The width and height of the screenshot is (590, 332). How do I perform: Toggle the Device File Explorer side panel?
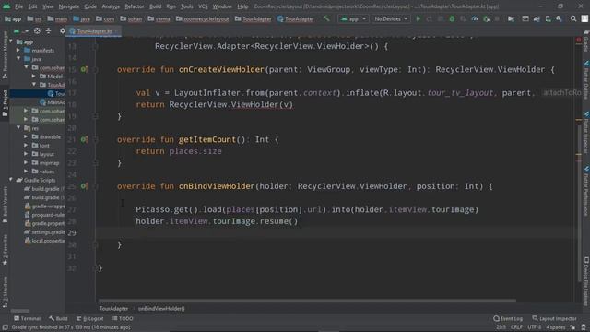(x=586, y=281)
